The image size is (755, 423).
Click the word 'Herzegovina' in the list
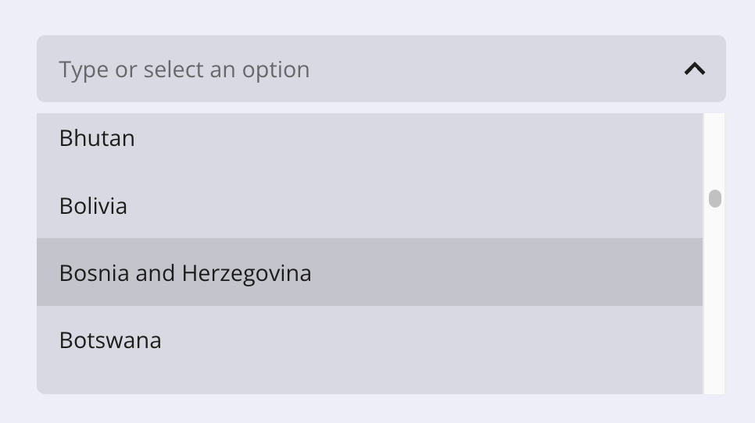[x=246, y=273]
